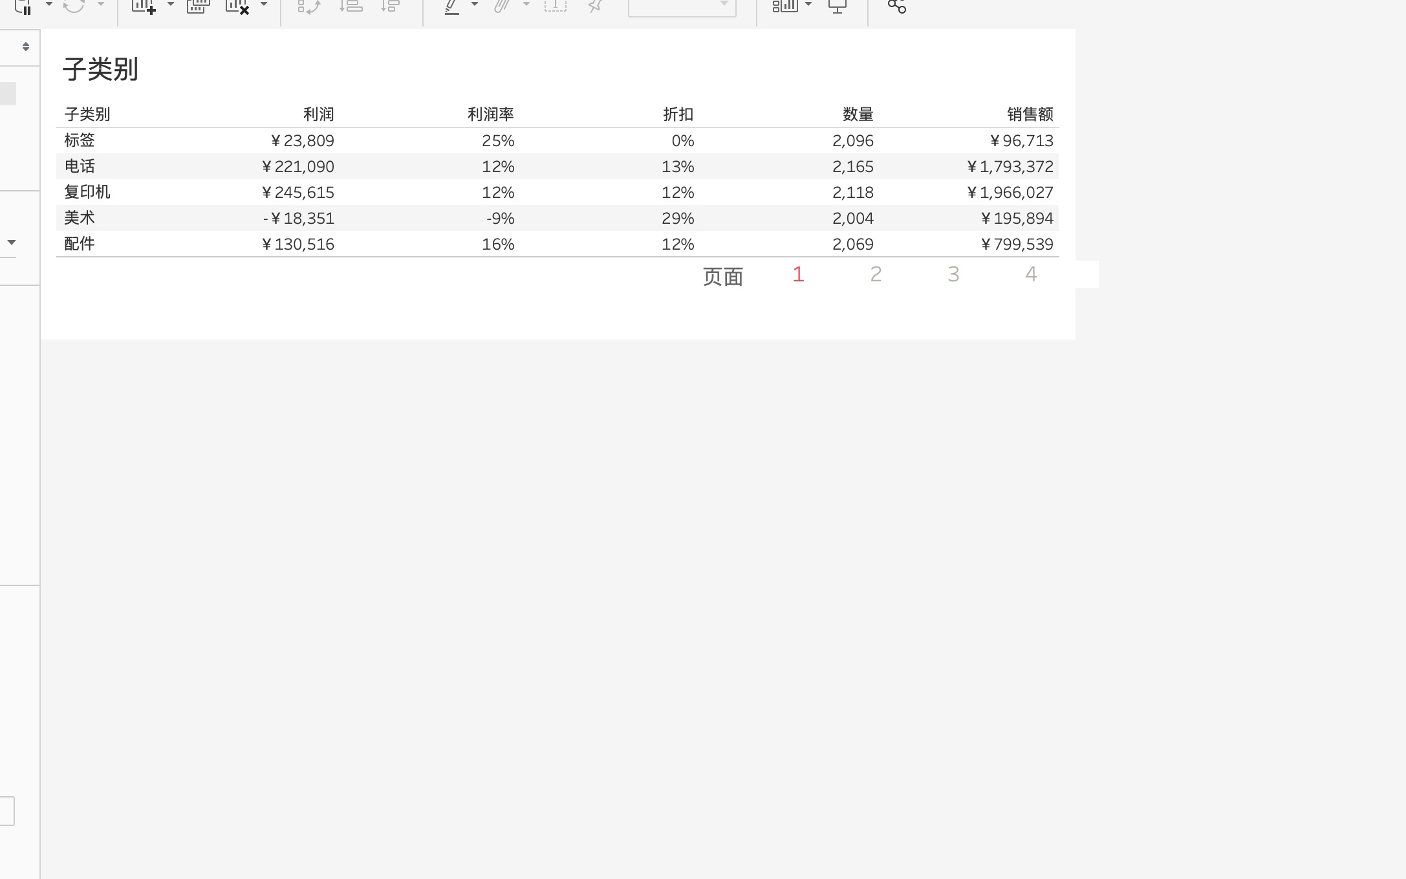Sort the view ascending
1406x879 pixels.
pyautogui.click(x=350, y=6)
